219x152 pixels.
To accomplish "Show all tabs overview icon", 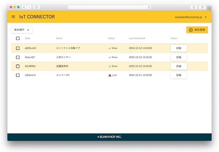I will 203,7.
